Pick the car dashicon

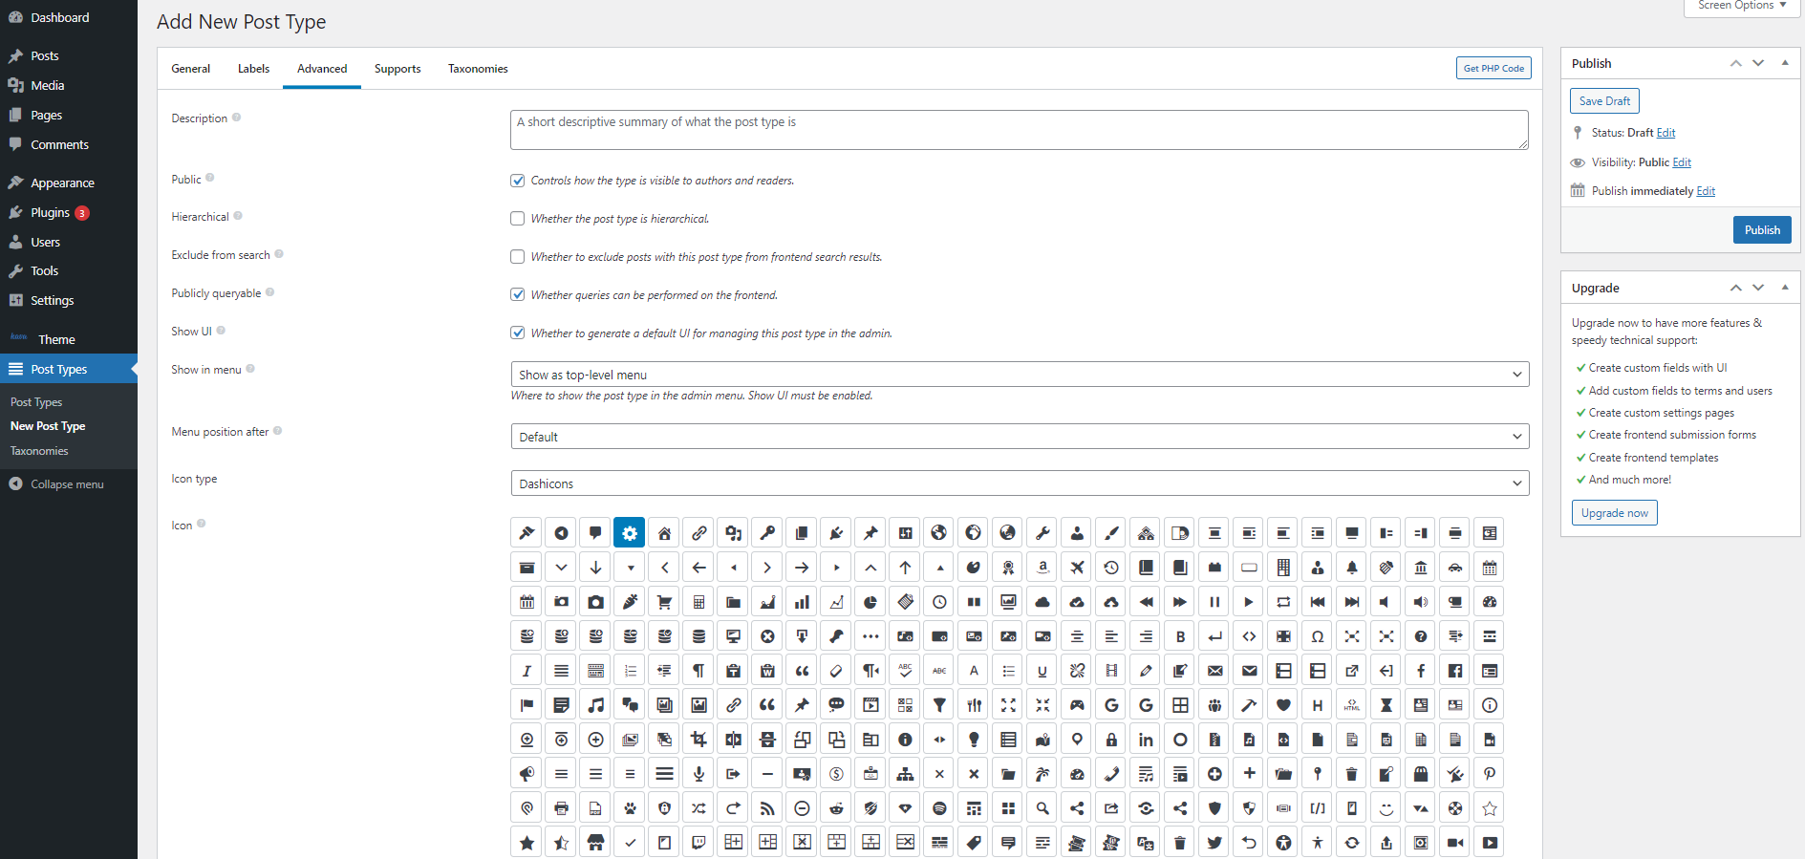click(1455, 568)
